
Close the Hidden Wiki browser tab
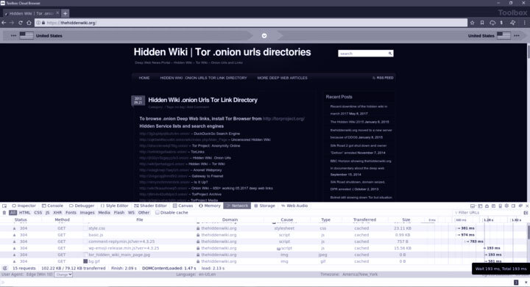tap(57, 13)
